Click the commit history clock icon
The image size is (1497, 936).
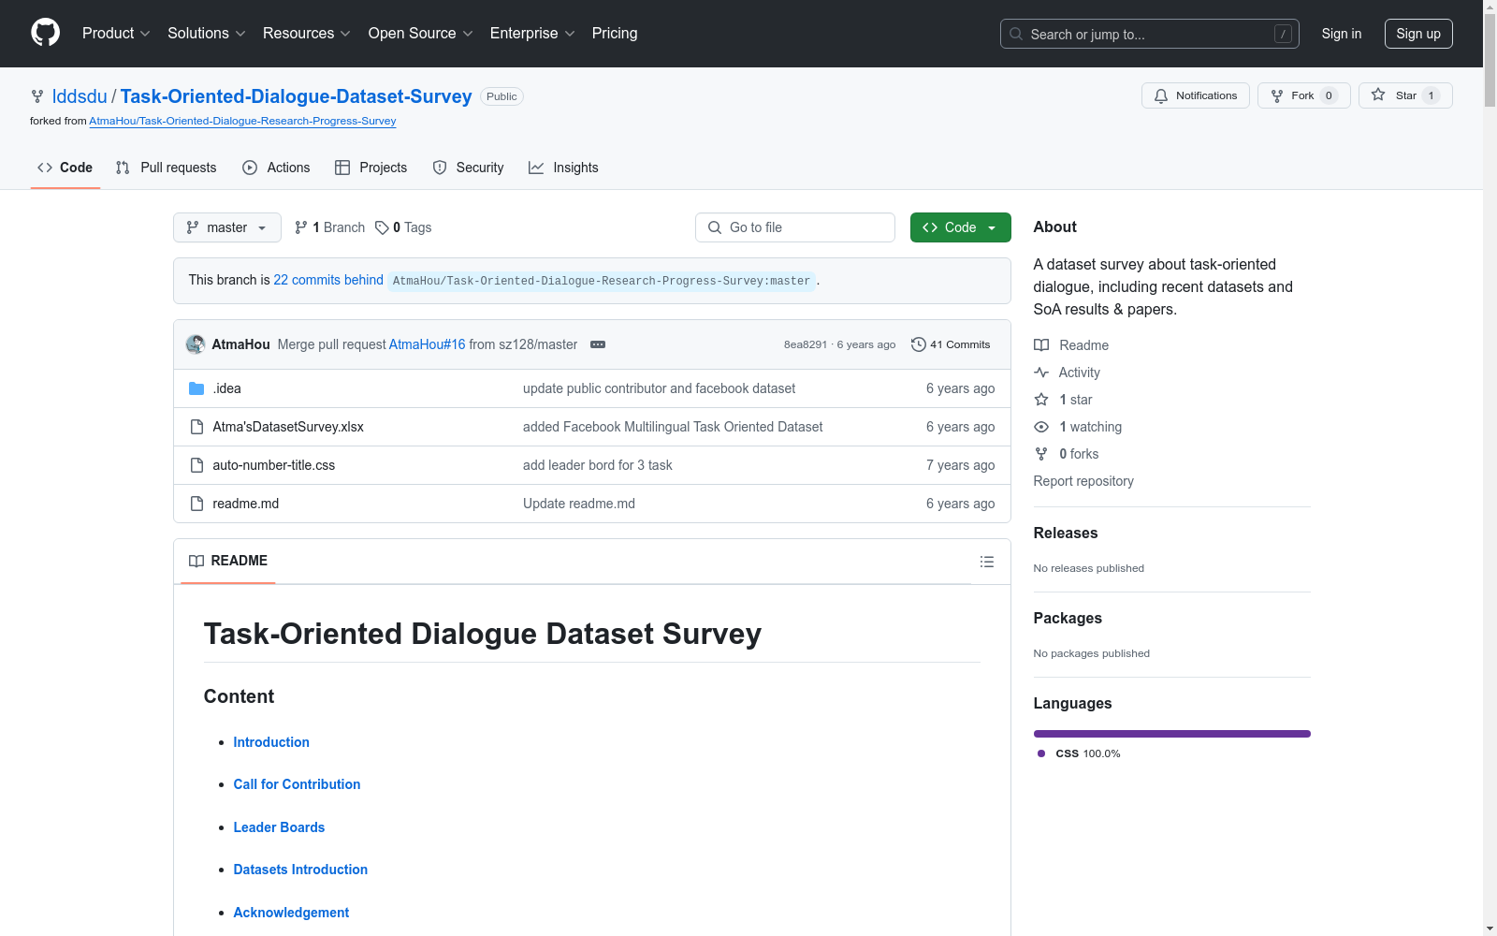click(919, 344)
